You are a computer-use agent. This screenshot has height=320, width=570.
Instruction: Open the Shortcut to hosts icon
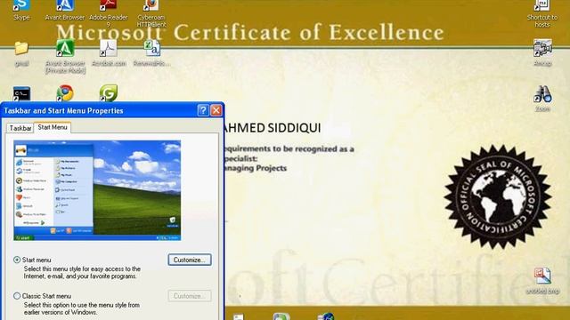[x=542, y=13]
